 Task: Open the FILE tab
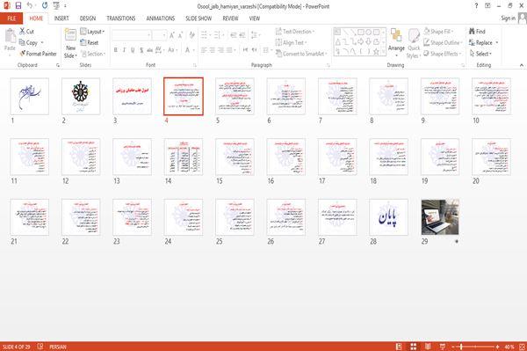coord(11,18)
